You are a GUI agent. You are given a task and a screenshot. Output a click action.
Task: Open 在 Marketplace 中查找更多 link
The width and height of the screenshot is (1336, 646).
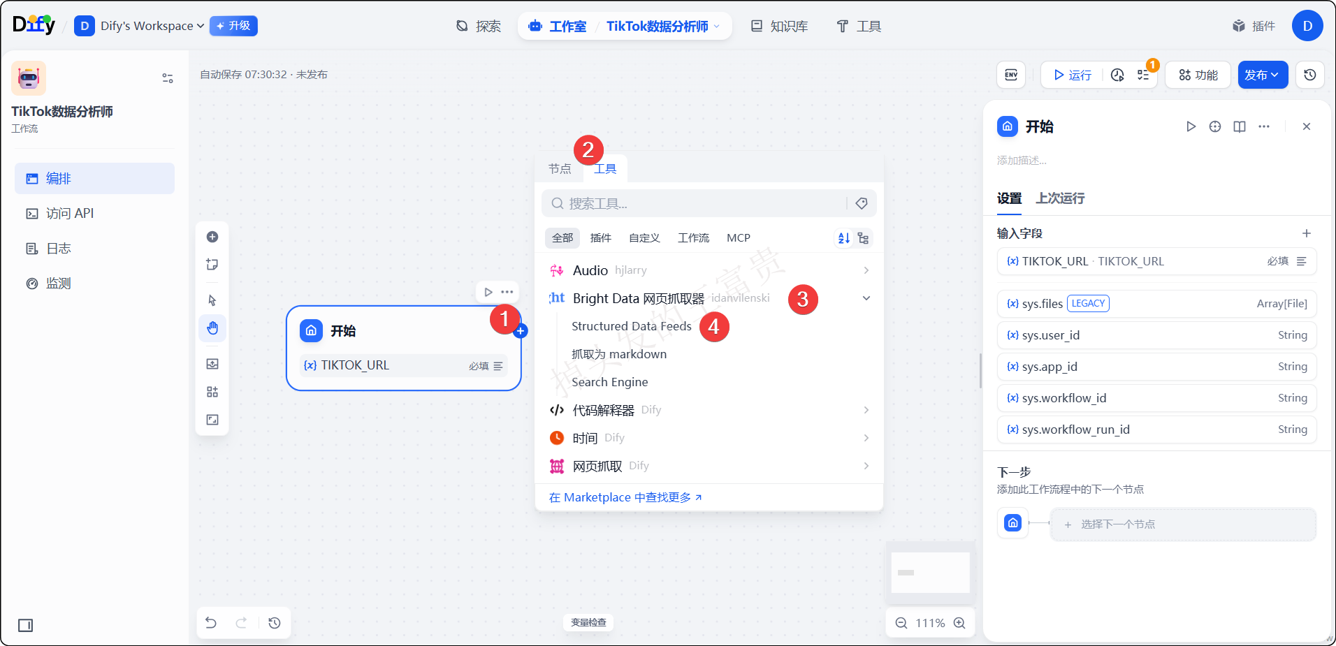625,497
